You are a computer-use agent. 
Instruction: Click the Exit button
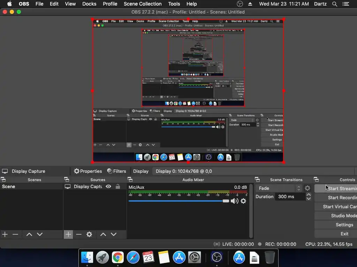click(336, 234)
